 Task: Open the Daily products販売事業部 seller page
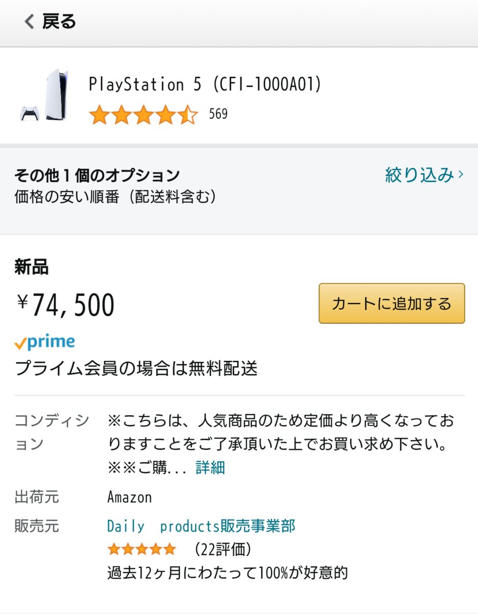201,525
